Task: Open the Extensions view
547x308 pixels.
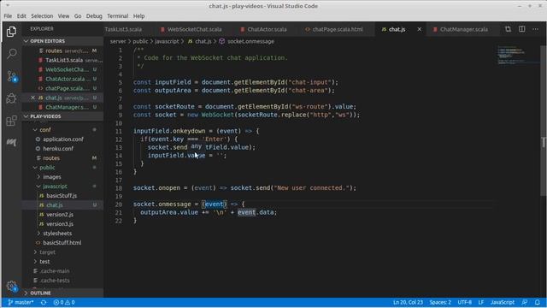Action: (x=11, y=121)
